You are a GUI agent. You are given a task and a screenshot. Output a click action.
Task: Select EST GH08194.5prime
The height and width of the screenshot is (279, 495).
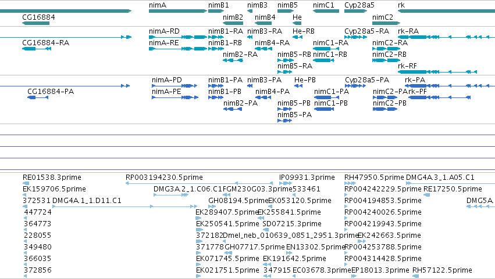tap(212, 206)
